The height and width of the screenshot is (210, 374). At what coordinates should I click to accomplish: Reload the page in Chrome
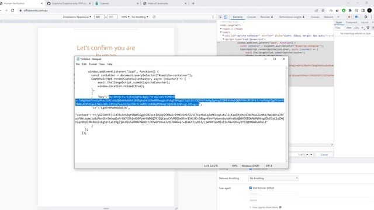pos(13,10)
